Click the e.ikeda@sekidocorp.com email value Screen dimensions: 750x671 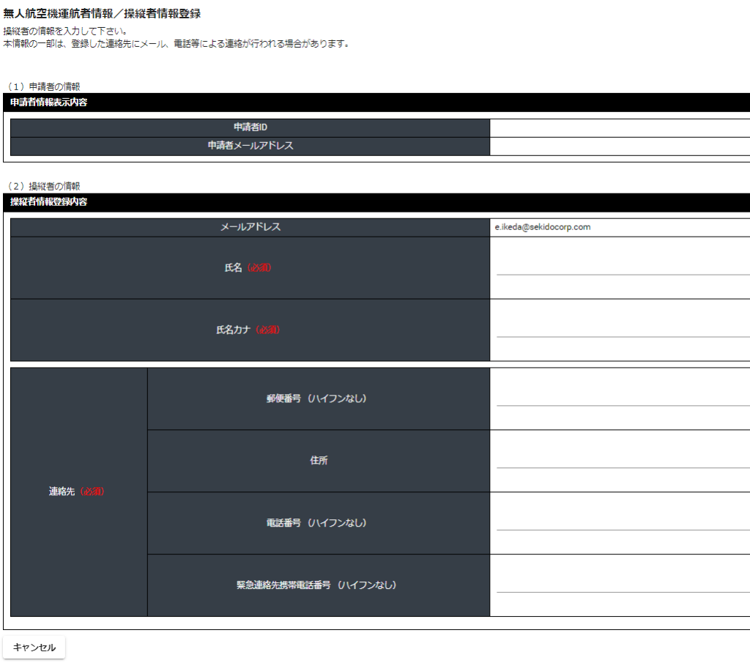[543, 227]
